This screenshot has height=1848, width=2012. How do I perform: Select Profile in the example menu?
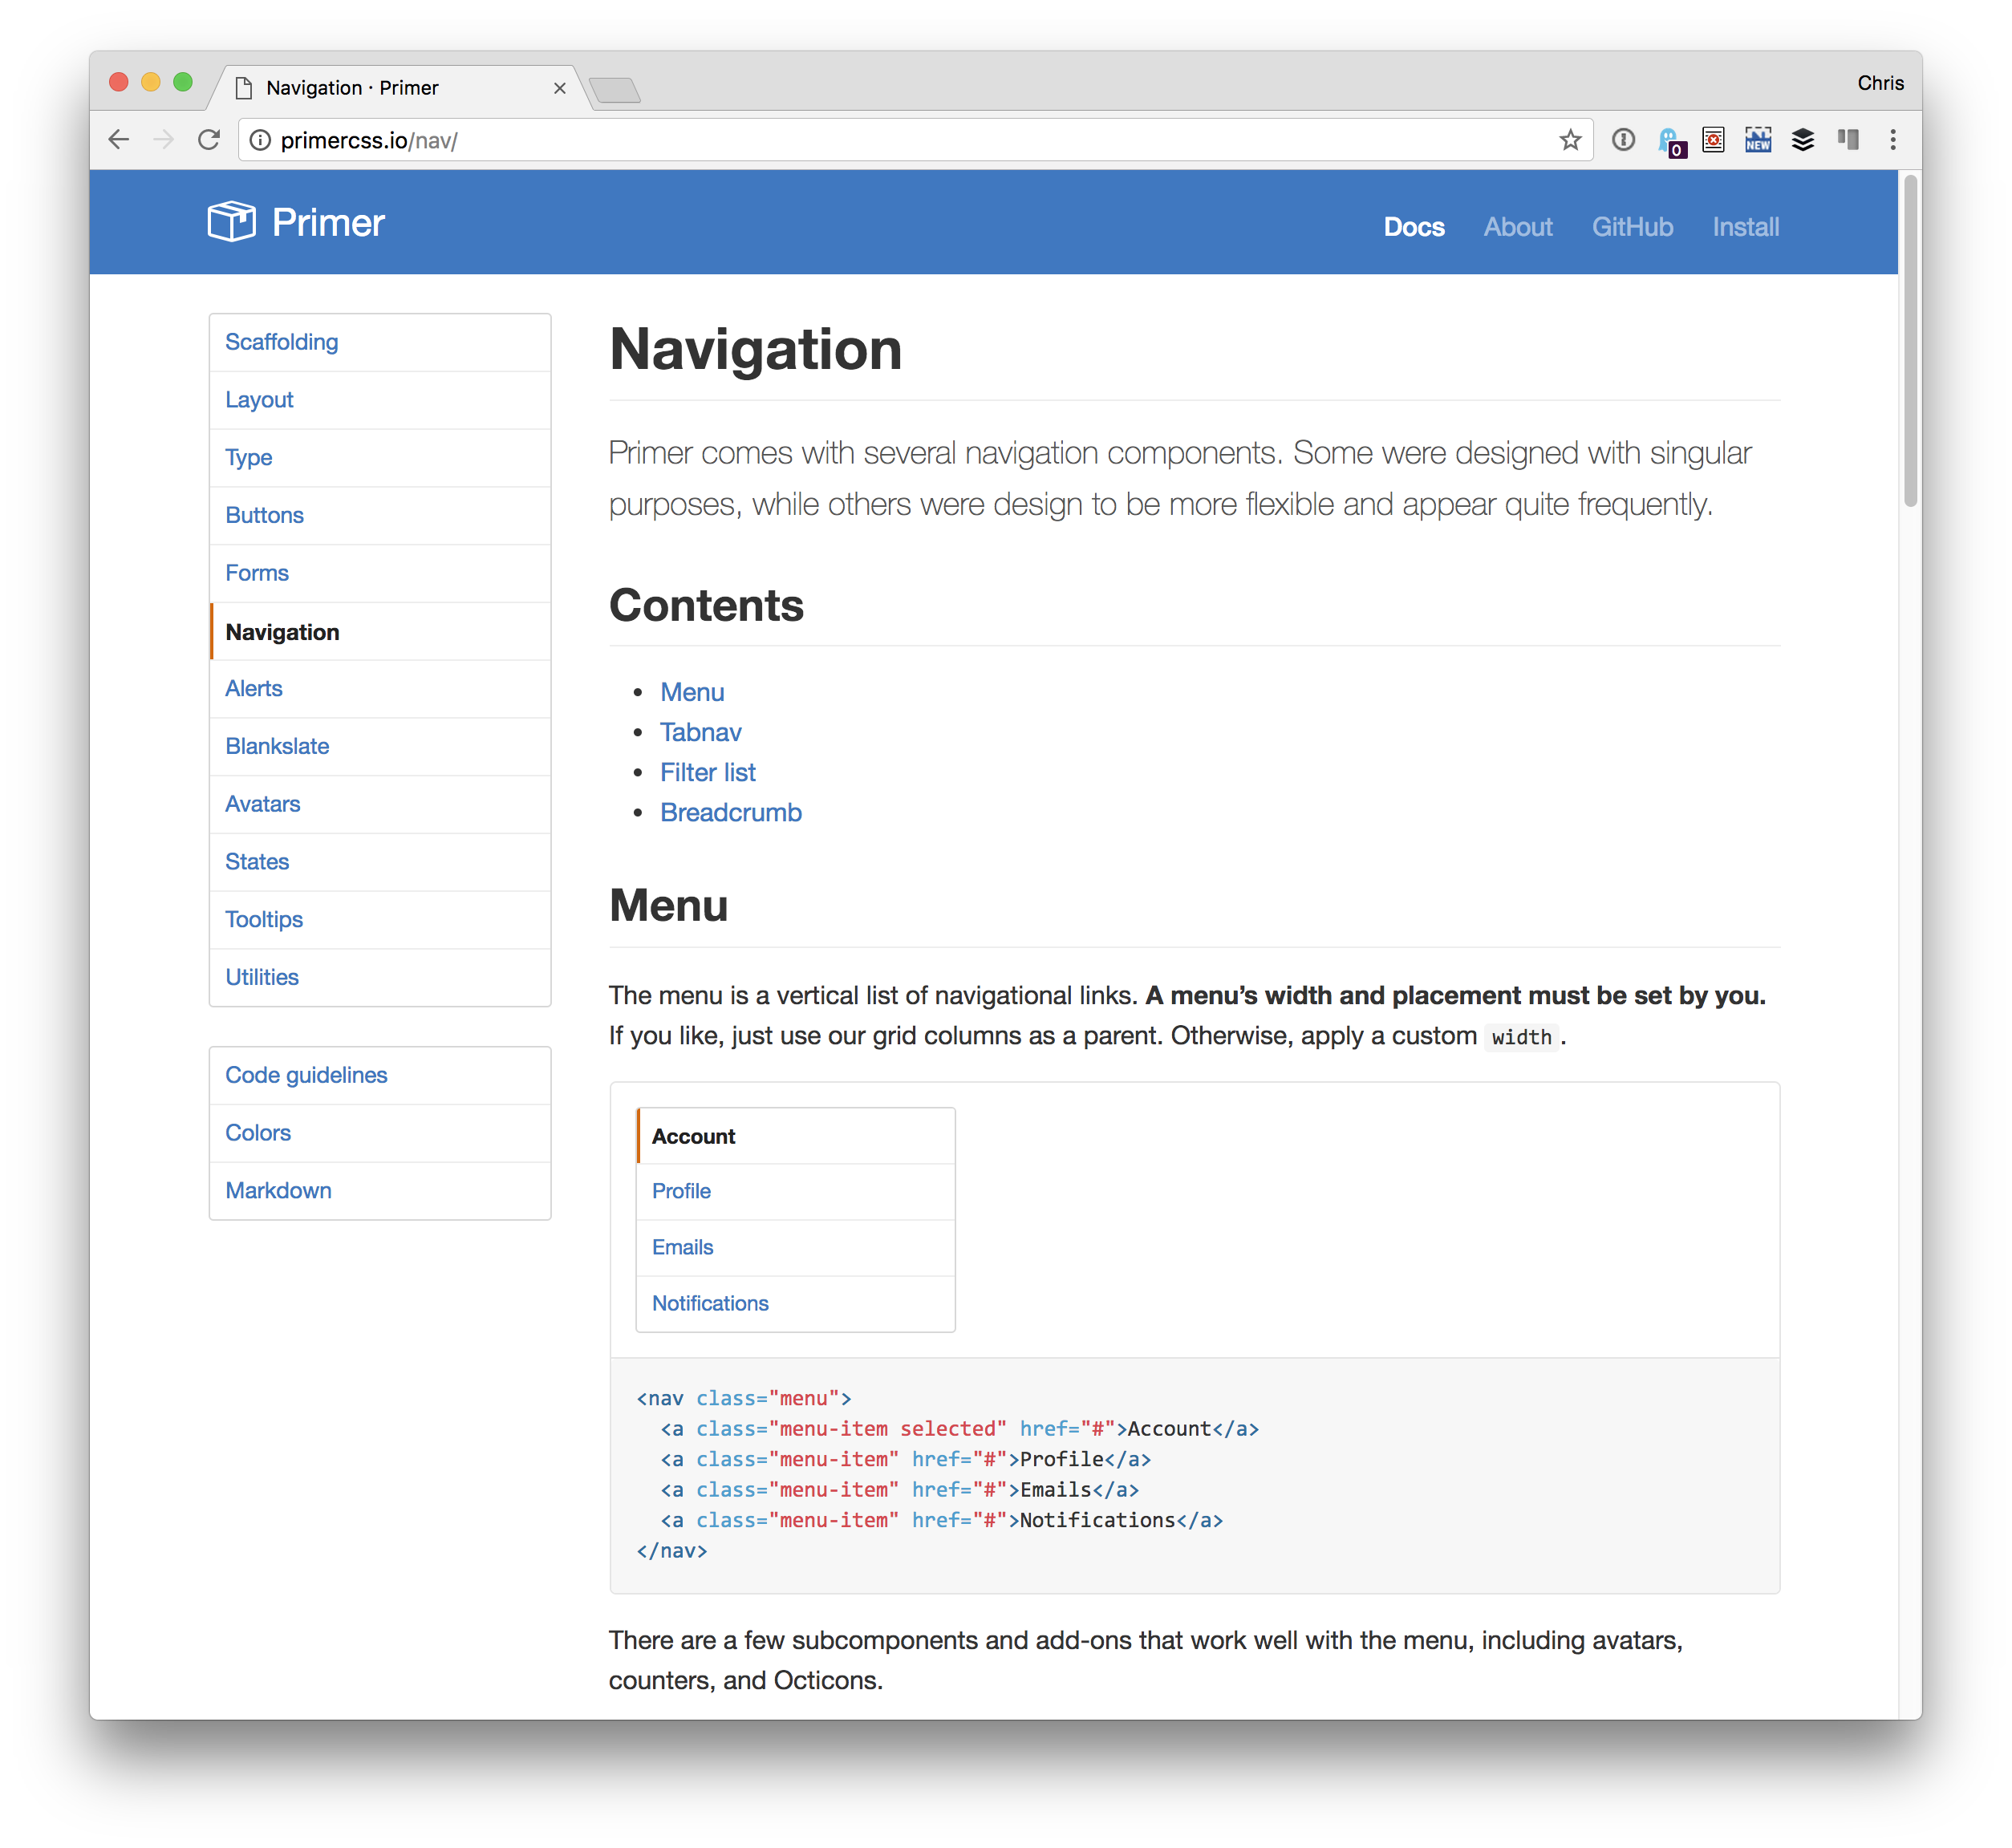point(796,1192)
